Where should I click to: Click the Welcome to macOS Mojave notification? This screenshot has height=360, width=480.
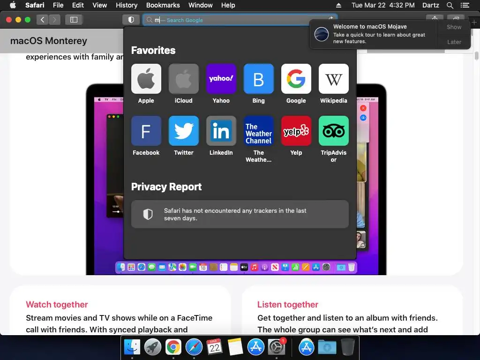(374, 34)
